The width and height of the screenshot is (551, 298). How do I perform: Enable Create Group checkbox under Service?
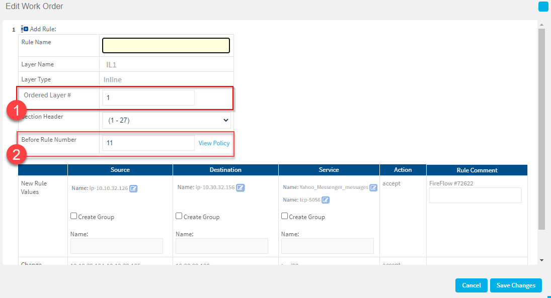point(285,216)
